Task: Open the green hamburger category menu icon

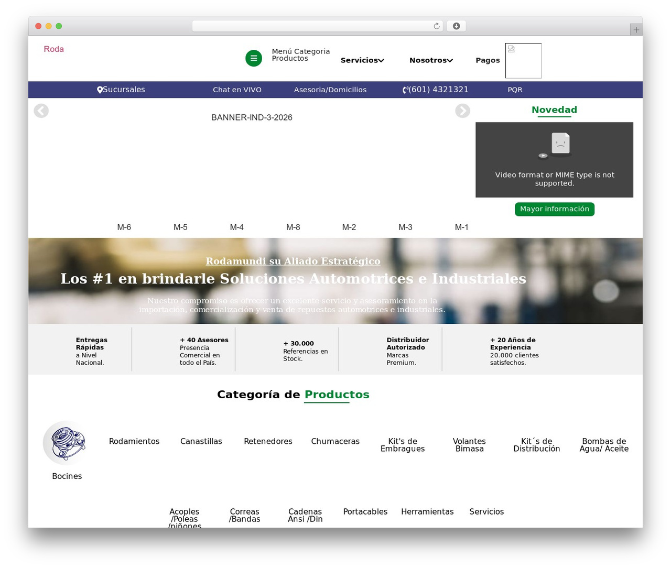Action: click(x=254, y=58)
